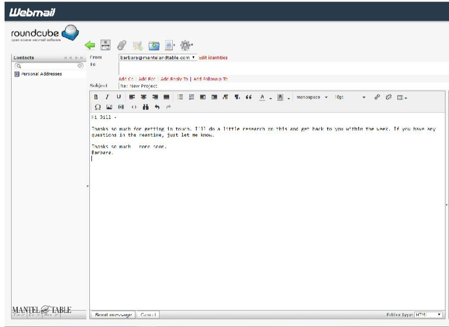This screenshot has height=327, width=449.
Task: Insert an image into the message
Action: (109, 107)
